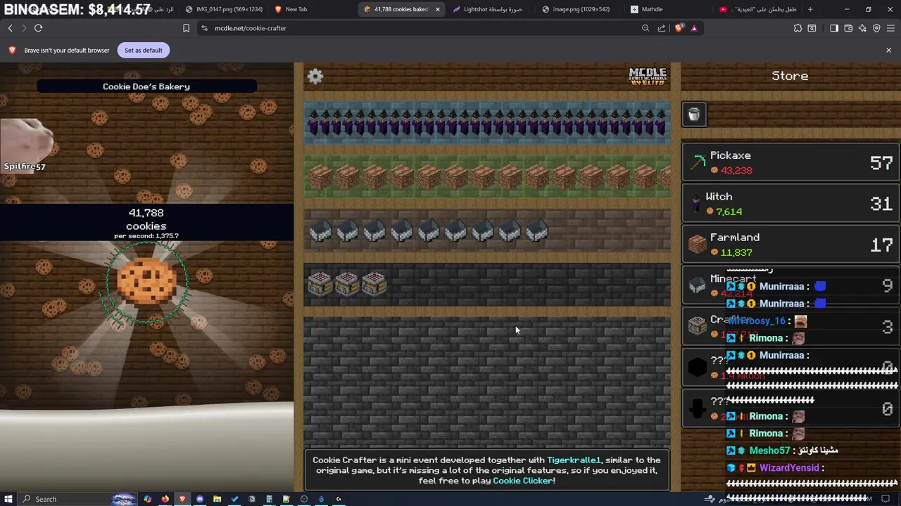The image size is (901, 506).
Task: Open the Tigerkralle1 link
Action: click(x=574, y=460)
